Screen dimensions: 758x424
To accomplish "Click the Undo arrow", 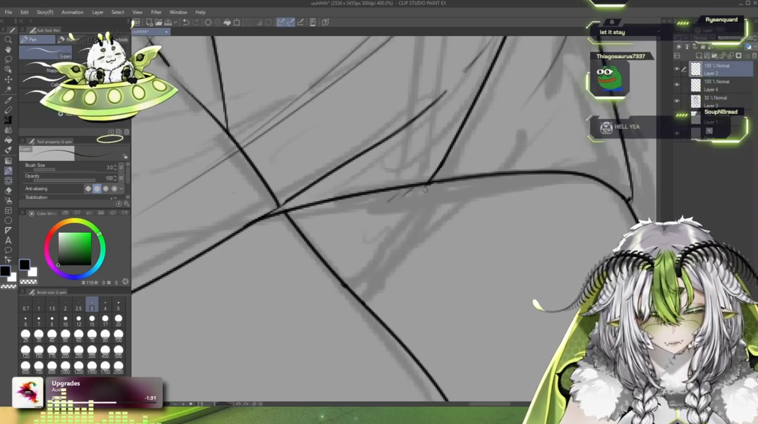I will [186, 22].
